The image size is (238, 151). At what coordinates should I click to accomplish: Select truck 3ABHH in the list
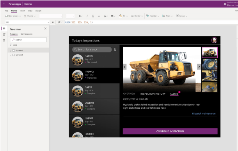tap(94, 134)
